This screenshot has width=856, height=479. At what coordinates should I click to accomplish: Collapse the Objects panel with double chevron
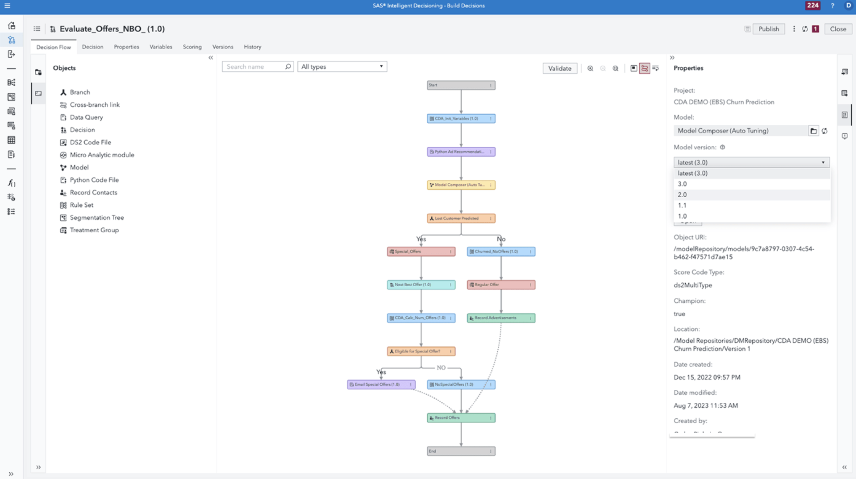coord(211,58)
